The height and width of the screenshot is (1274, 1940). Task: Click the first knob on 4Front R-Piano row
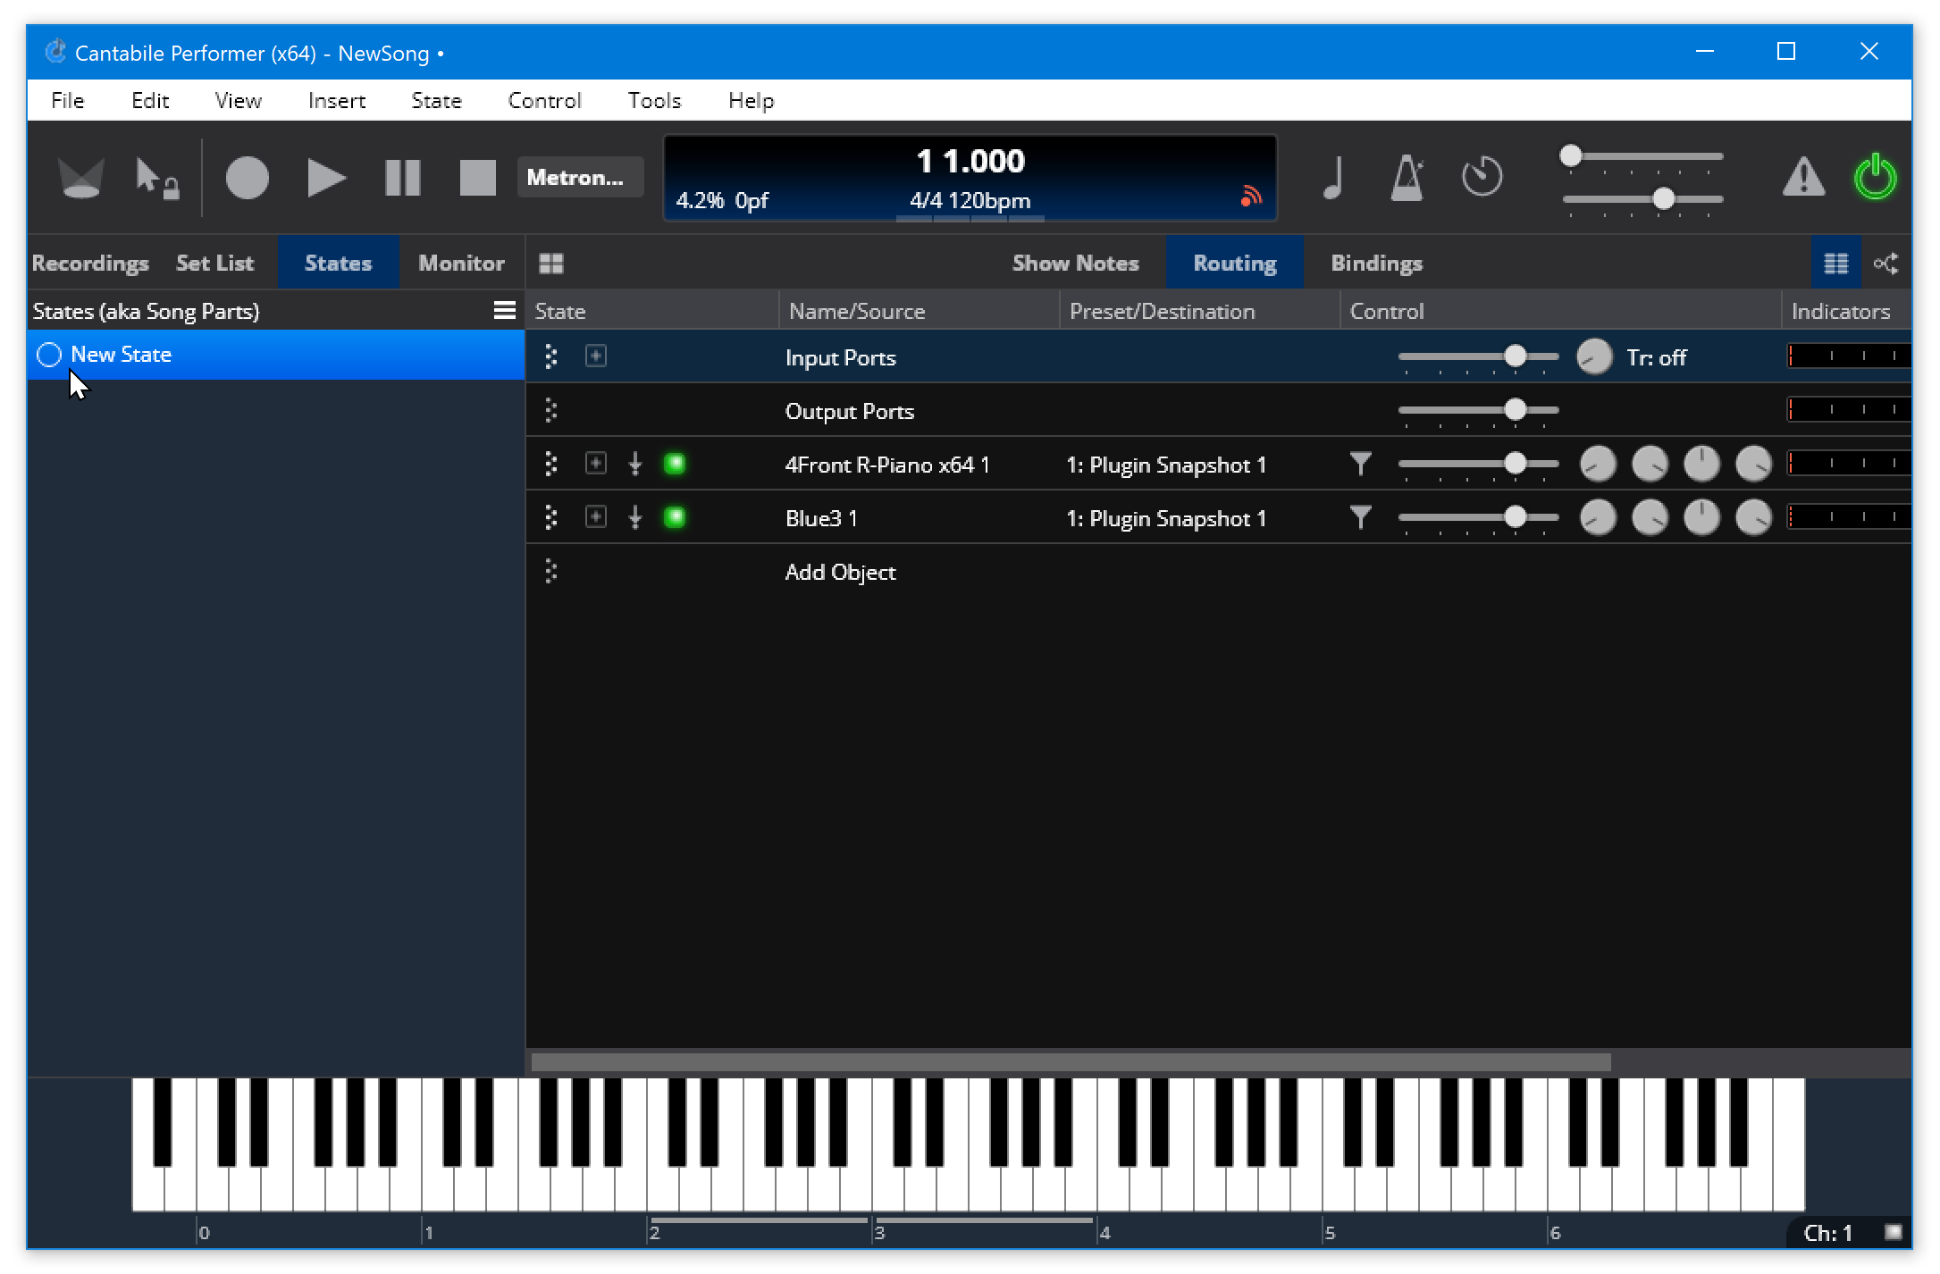(1599, 464)
